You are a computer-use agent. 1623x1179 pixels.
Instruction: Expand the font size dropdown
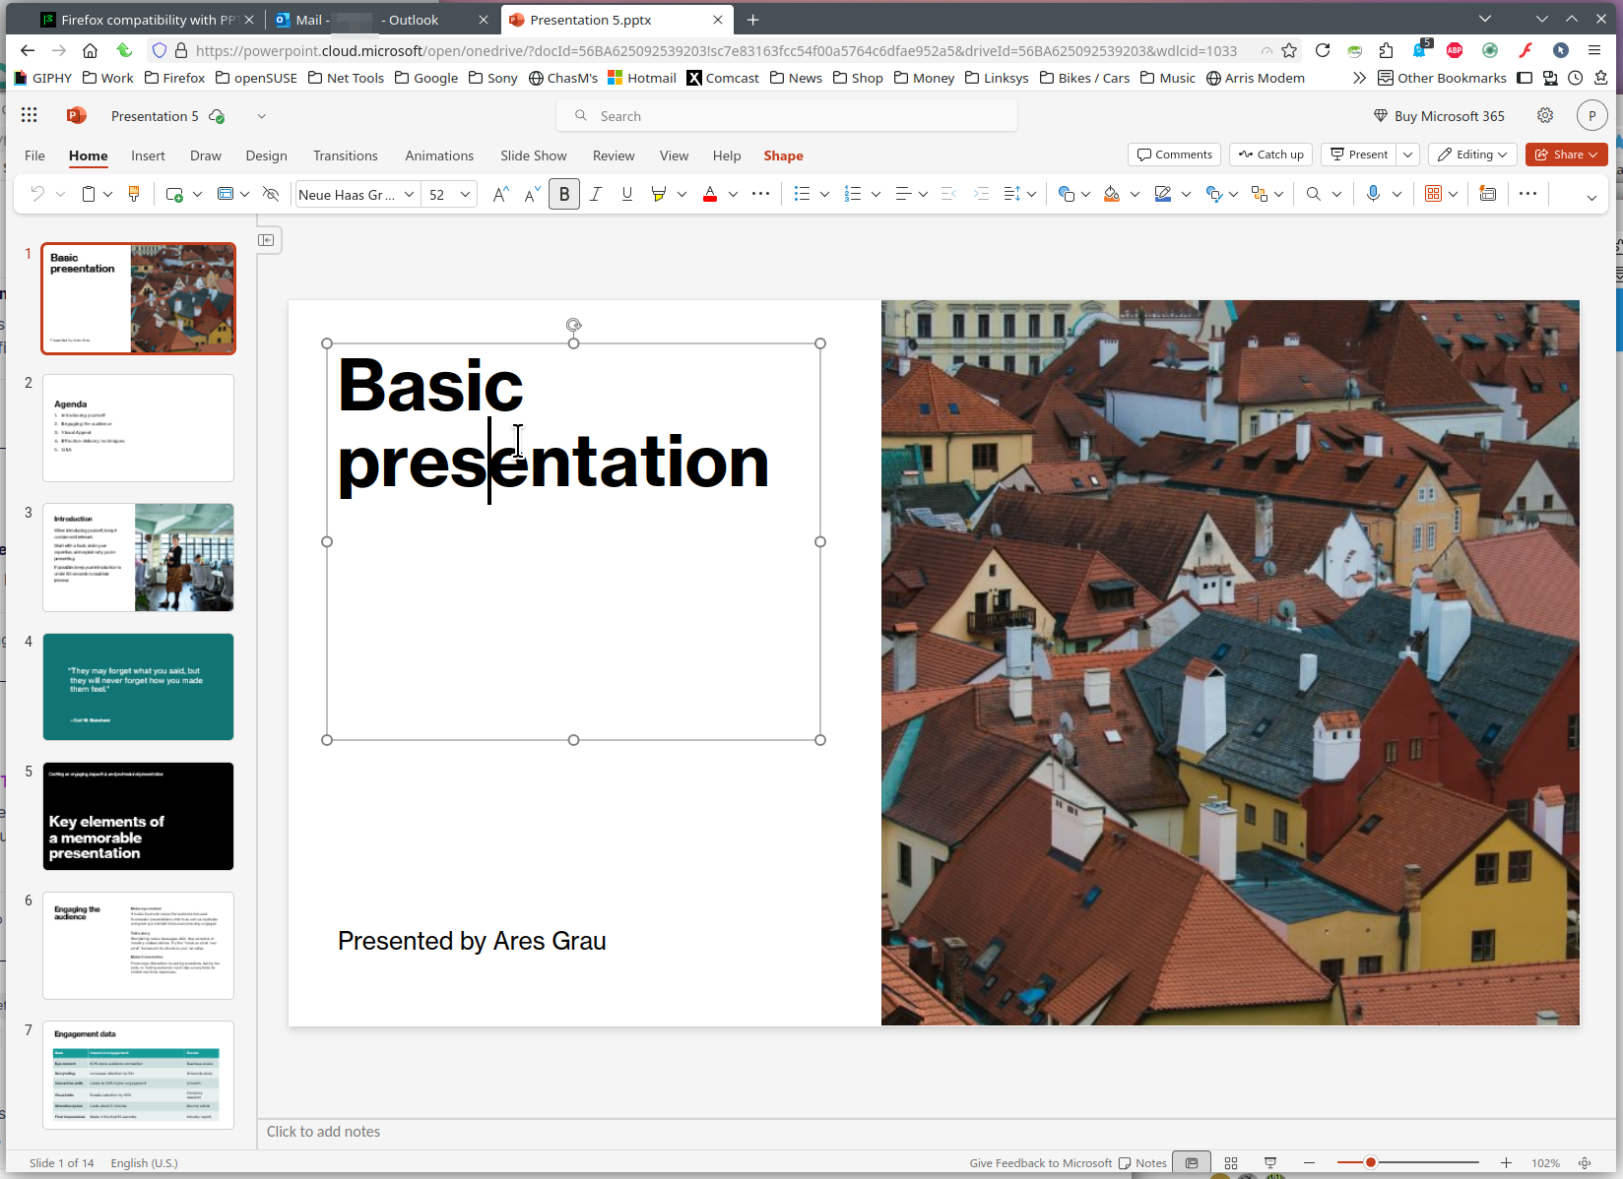(x=465, y=194)
